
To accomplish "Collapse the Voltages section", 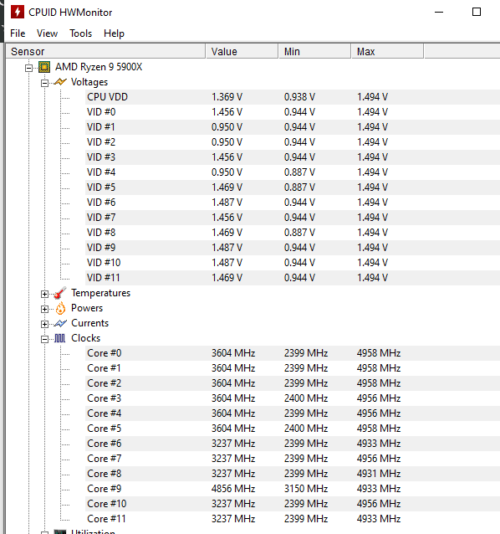I will pos(44,83).
